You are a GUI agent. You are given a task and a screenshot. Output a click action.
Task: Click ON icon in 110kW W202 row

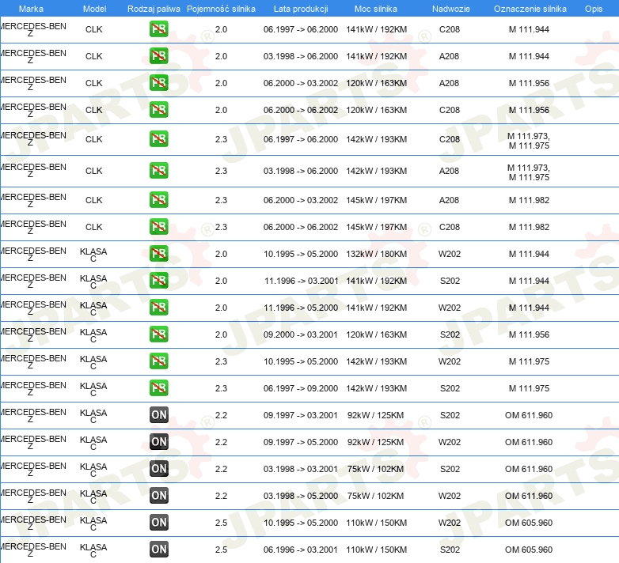pyautogui.click(x=159, y=523)
